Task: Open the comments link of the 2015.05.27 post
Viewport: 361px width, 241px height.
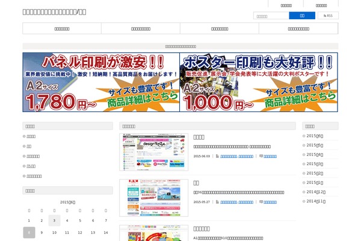Action: [270, 202]
